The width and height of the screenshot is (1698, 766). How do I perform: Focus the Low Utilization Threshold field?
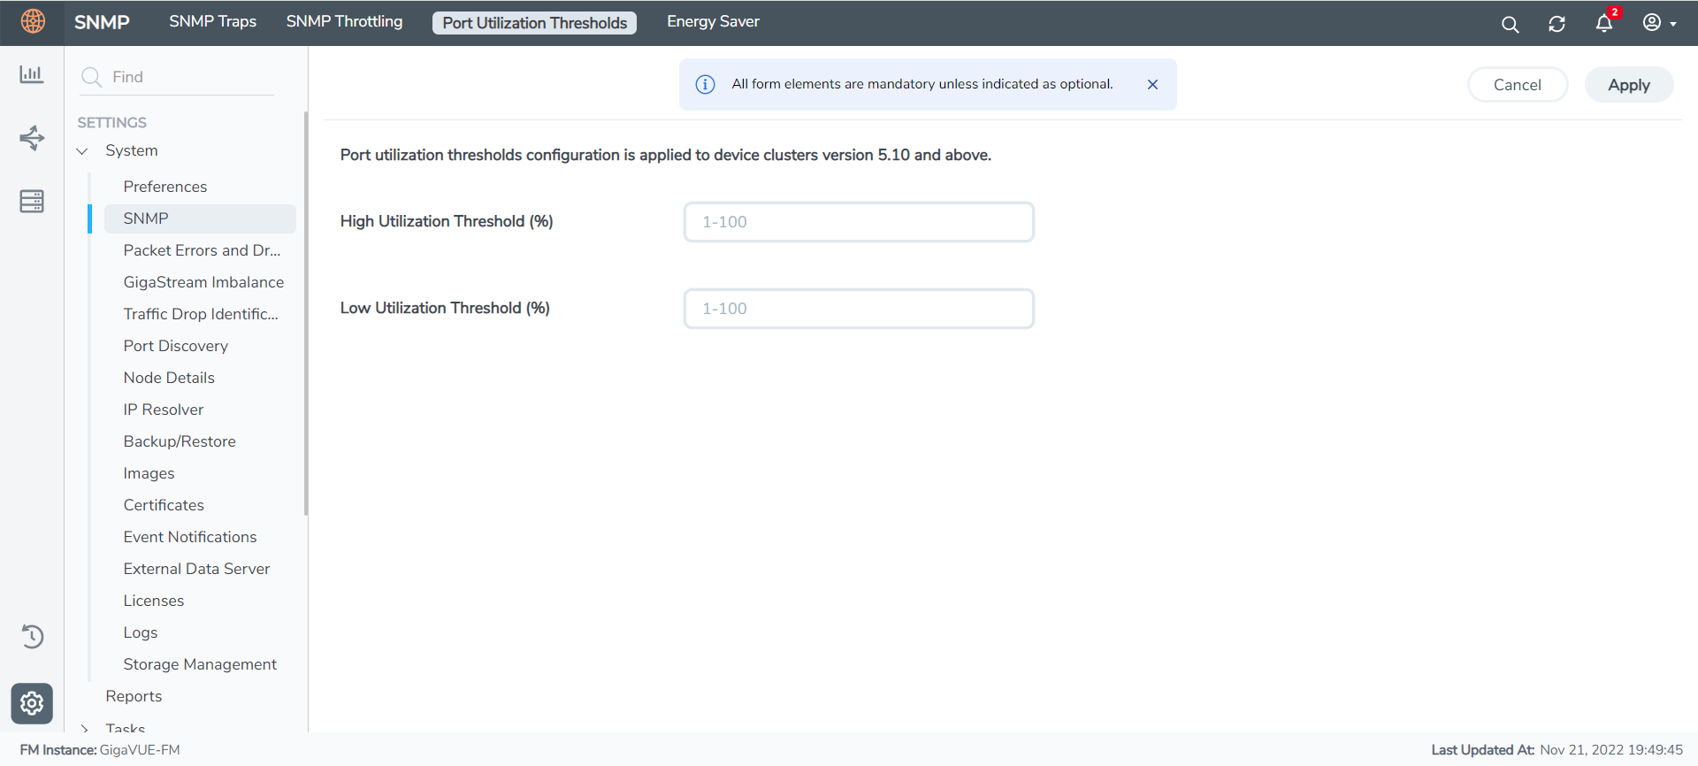[858, 309]
